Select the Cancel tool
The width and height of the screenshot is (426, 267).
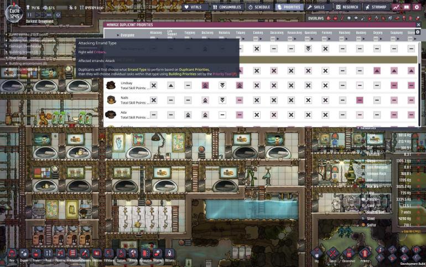point(333,254)
